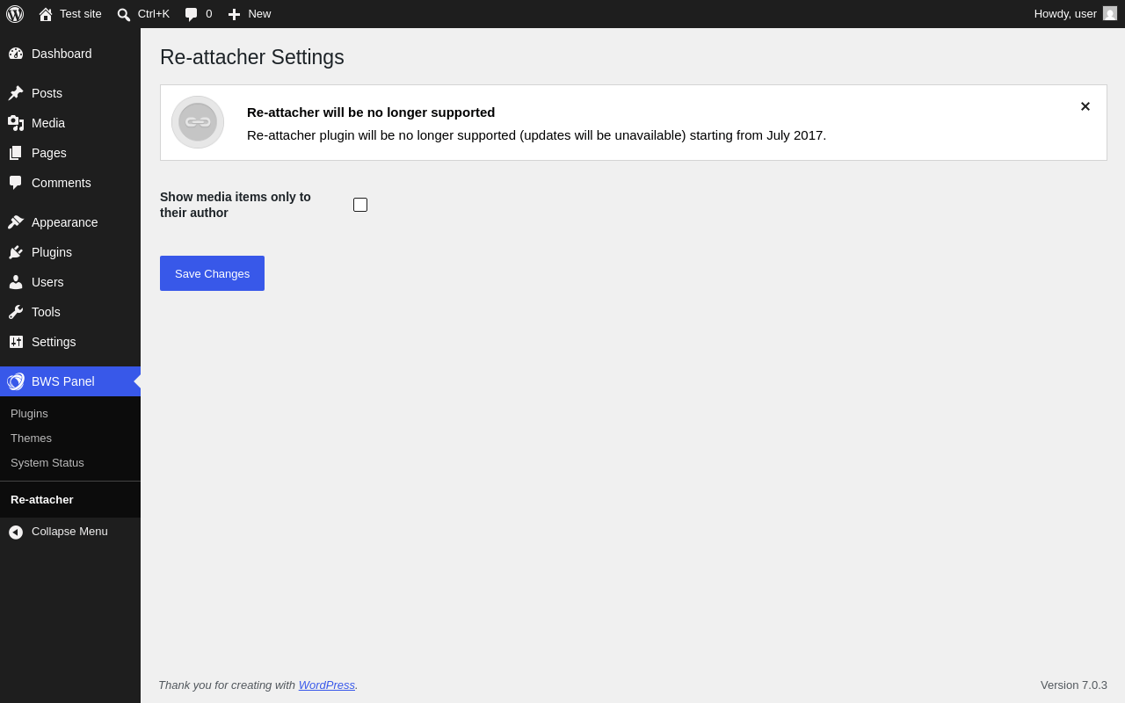Screen dimensions: 1125x703
Task: Click the Settings sliders icon
Action: [16, 342]
